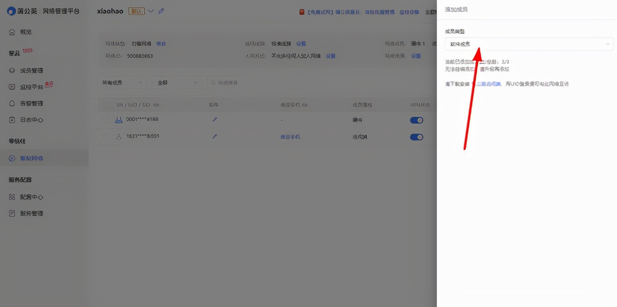Image resolution: width=617 pixels, height=307 pixels.
Task: Click the Config Center sidebar icon
Action: tap(13, 196)
